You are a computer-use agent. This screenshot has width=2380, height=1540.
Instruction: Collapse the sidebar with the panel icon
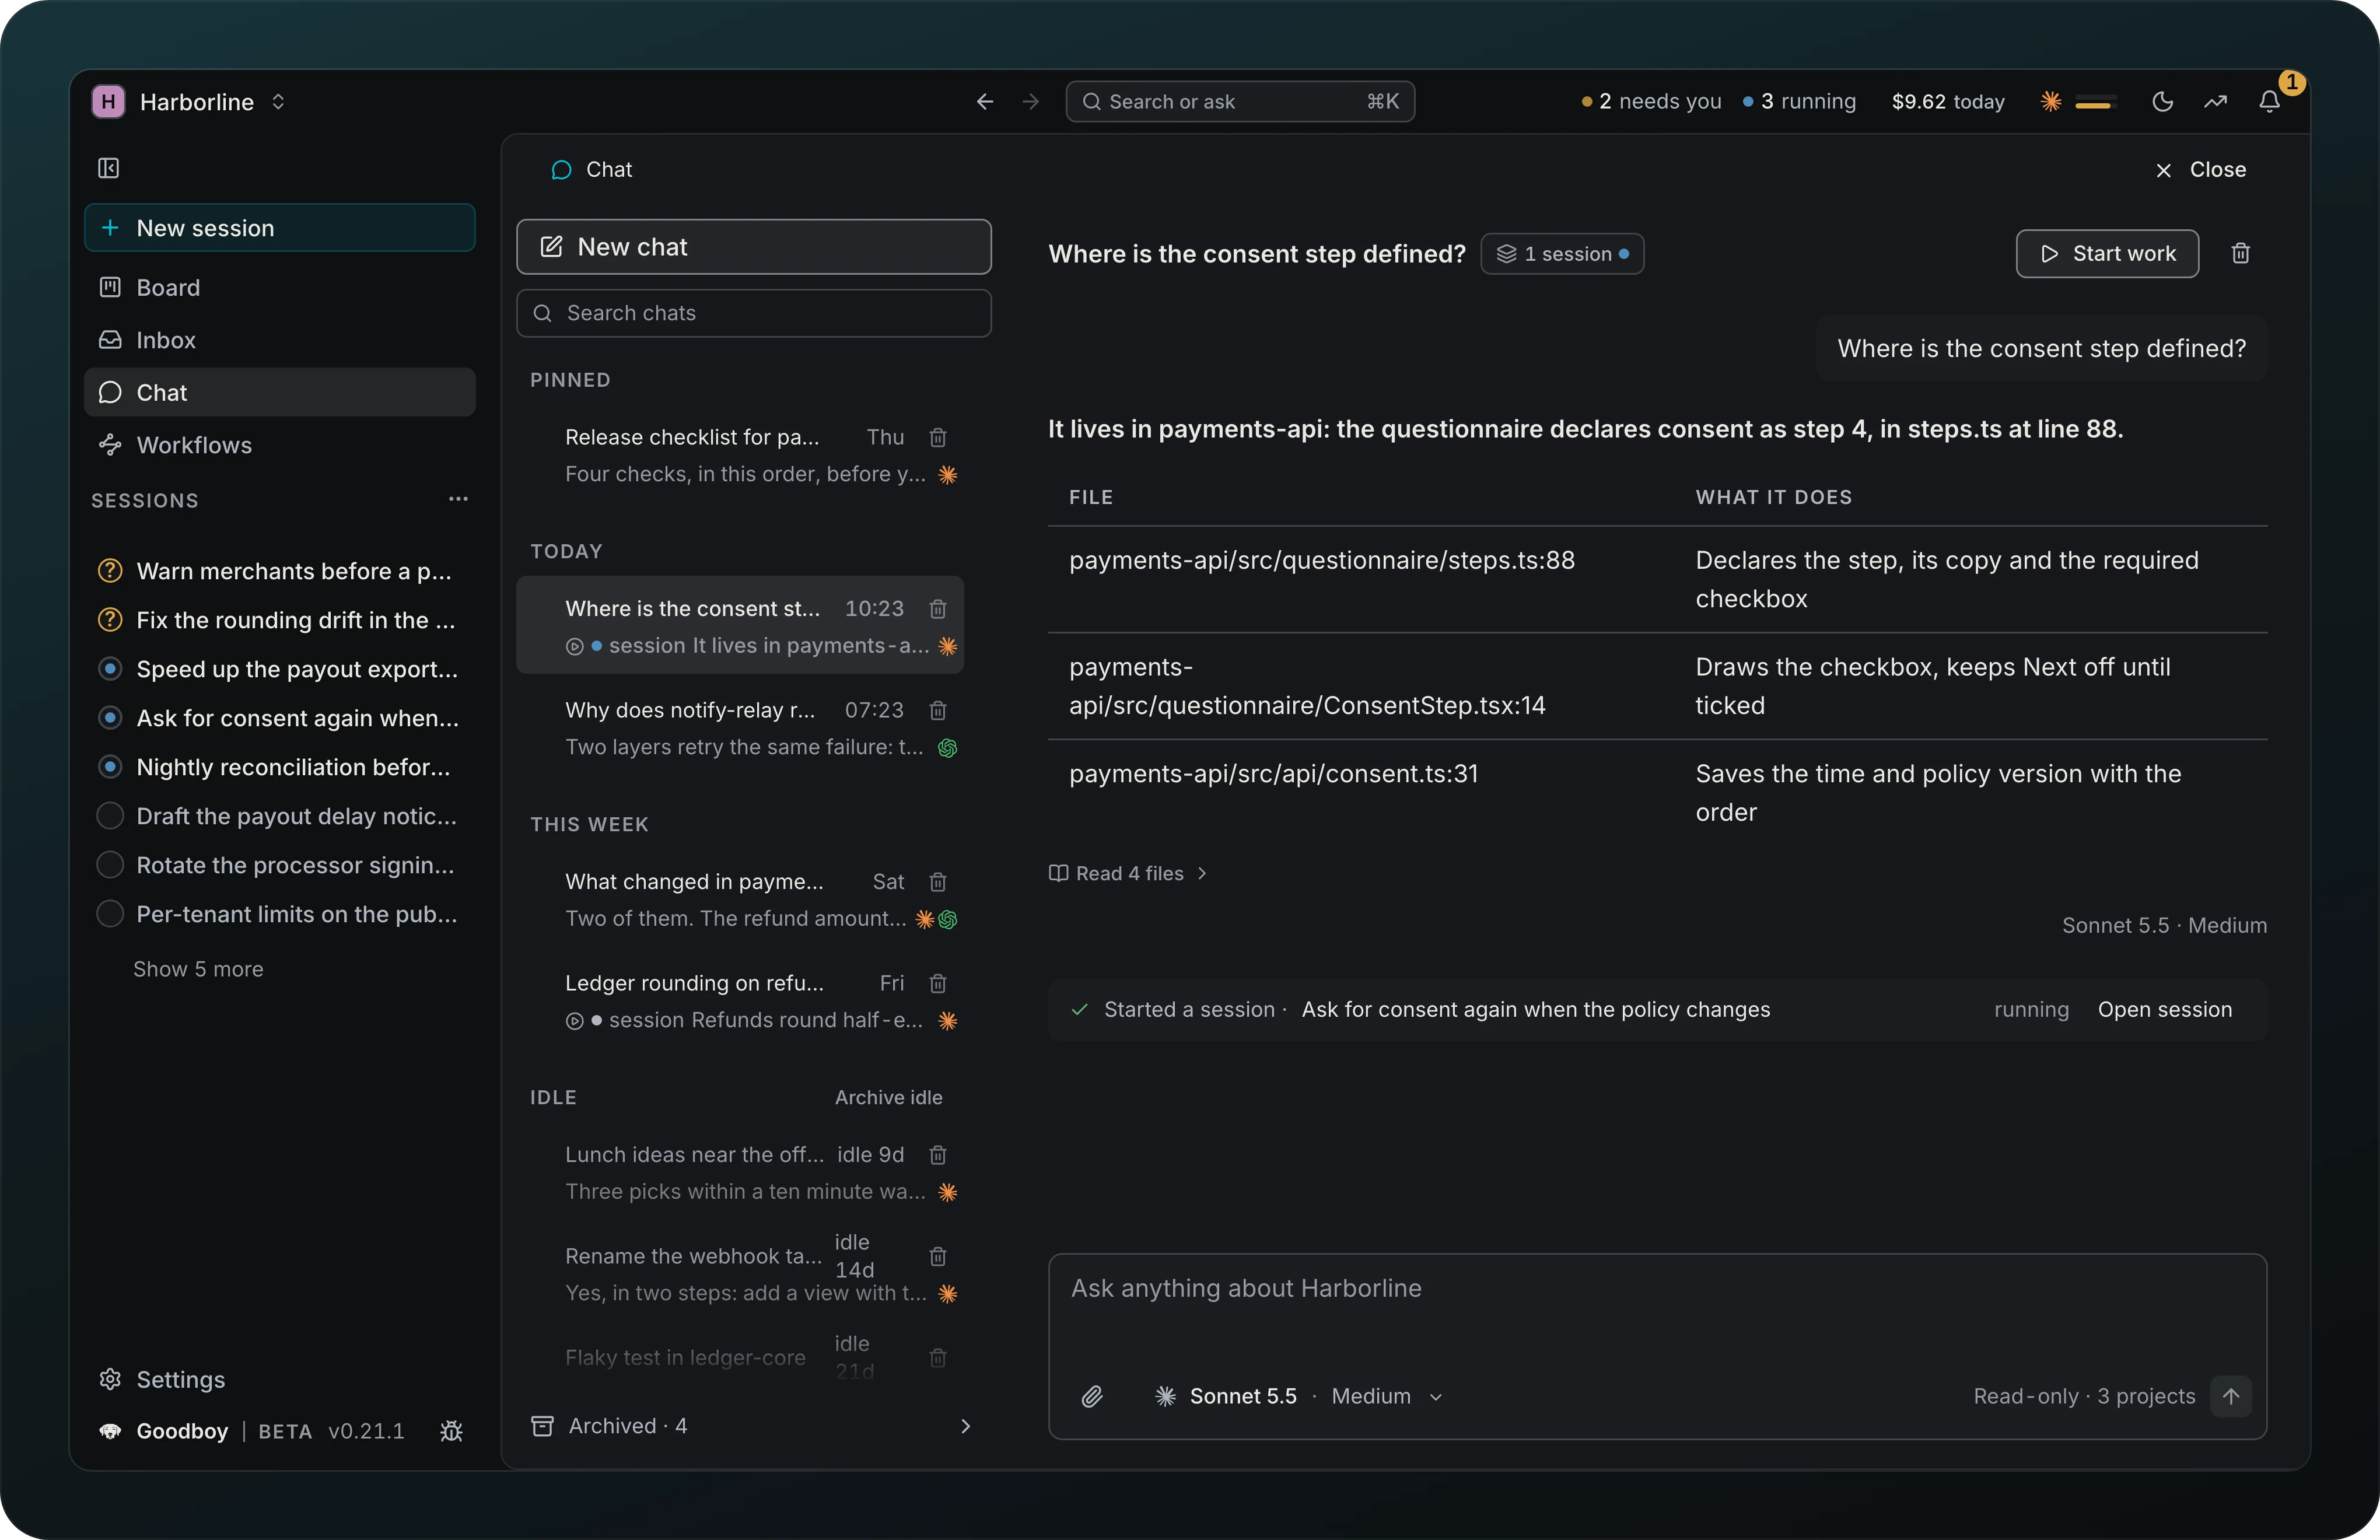pyautogui.click(x=108, y=168)
